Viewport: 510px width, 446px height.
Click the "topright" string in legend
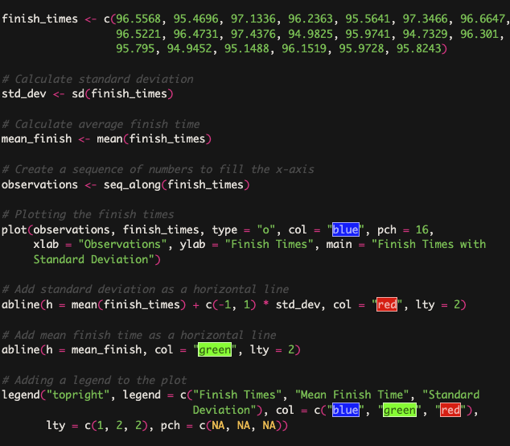(x=78, y=395)
